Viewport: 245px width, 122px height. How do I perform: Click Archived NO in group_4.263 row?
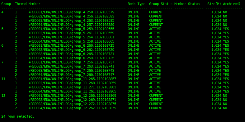click(x=225, y=21)
